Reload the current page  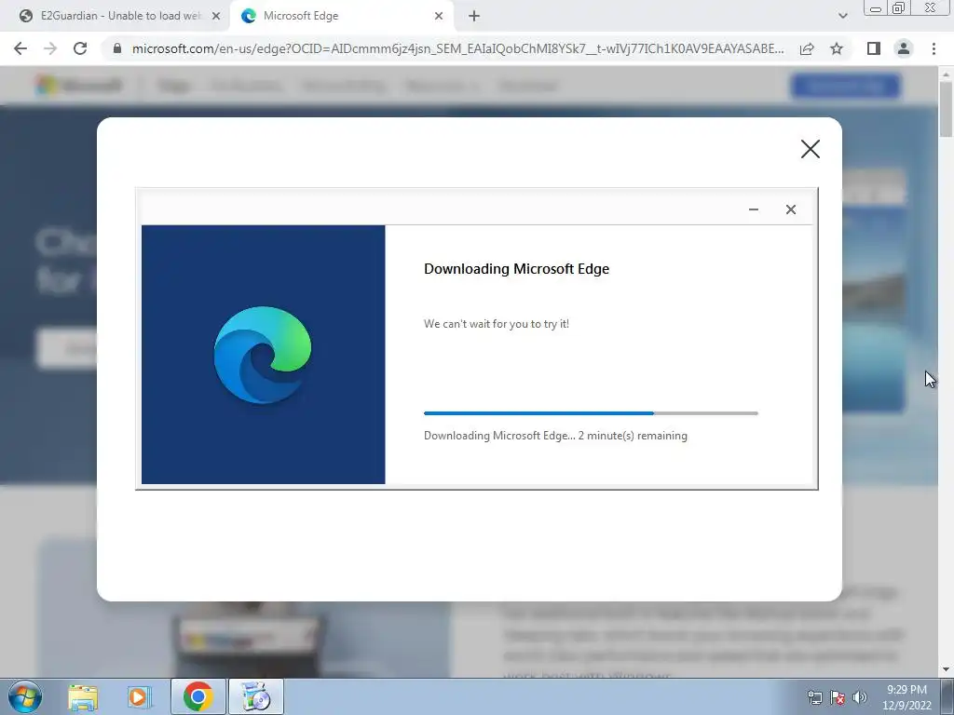pyautogui.click(x=80, y=48)
